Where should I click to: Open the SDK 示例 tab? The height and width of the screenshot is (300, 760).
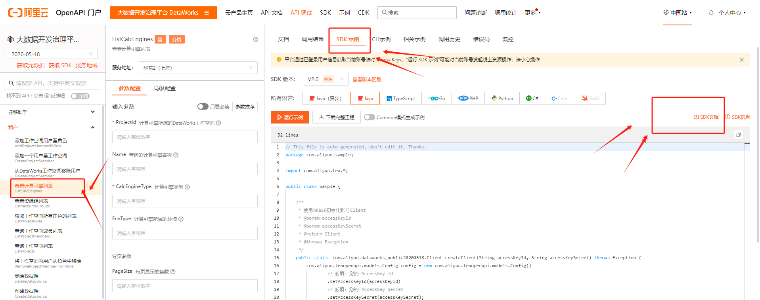click(348, 39)
